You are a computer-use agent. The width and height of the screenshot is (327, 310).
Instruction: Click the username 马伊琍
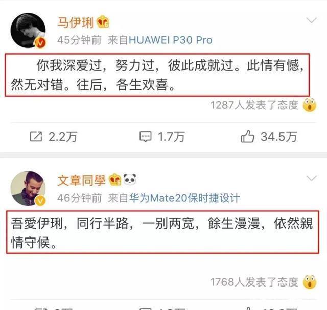[75, 22]
